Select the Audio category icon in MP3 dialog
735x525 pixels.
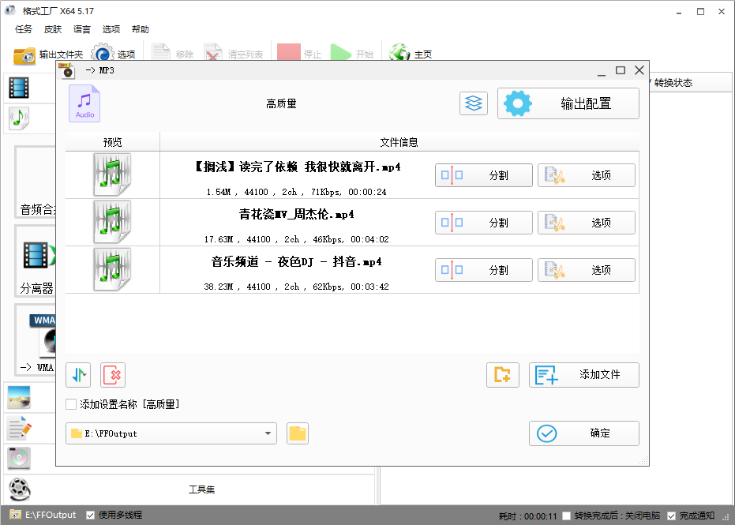point(84,103)
